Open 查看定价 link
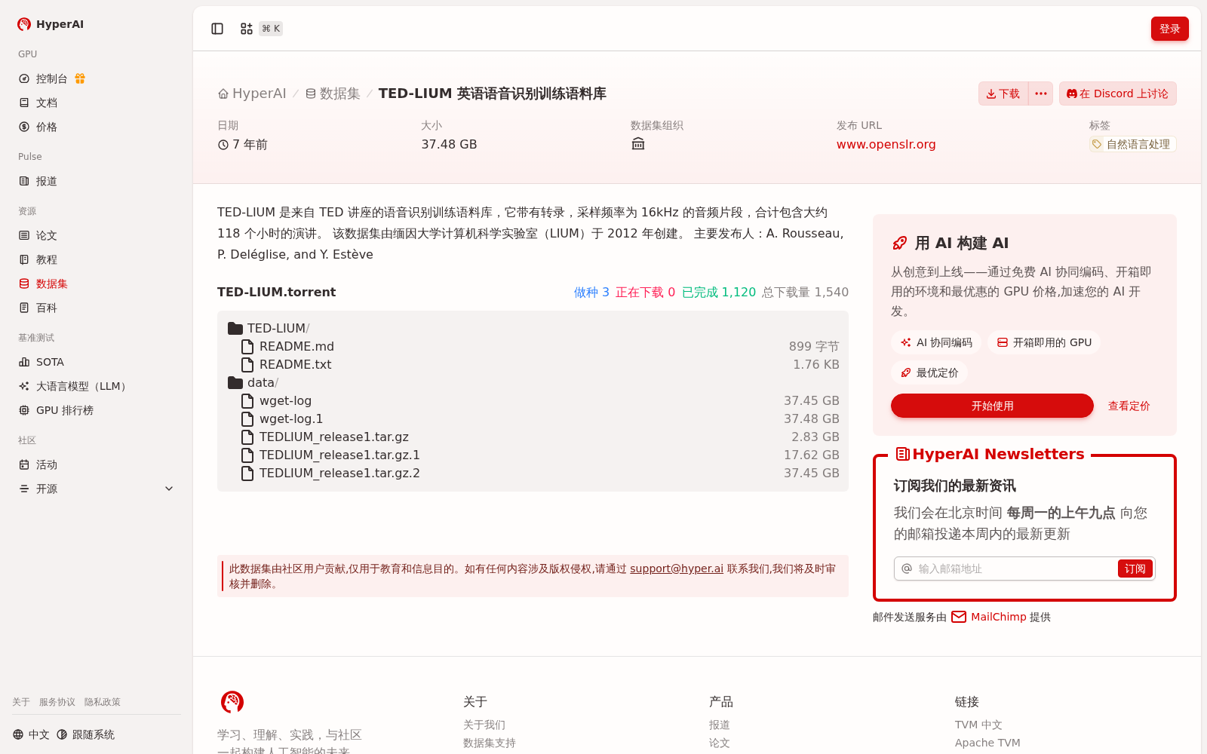Screen dimensions: 1207x754 coord(1129,406)
